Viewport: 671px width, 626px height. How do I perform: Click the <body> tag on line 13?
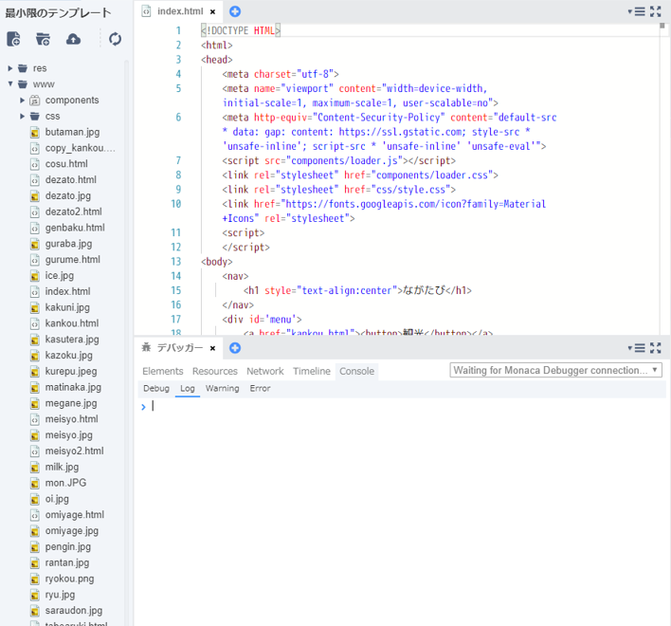tap(217, 262)
